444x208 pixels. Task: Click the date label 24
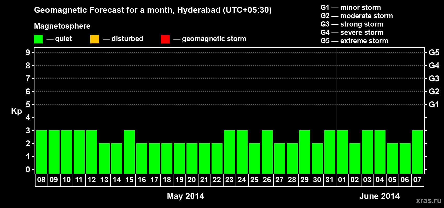242,180
